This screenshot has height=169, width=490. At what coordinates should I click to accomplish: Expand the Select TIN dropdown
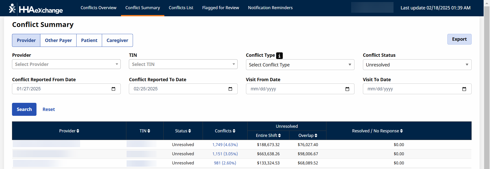(x=183, y=64)
